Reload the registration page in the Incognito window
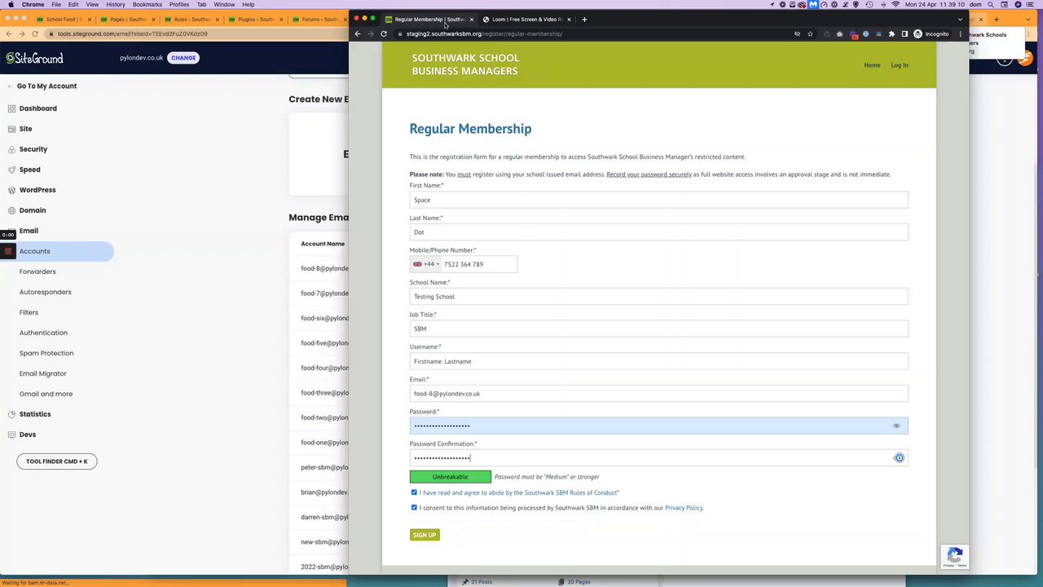The height and width of the screenshot is (587, 1043). 384,33
